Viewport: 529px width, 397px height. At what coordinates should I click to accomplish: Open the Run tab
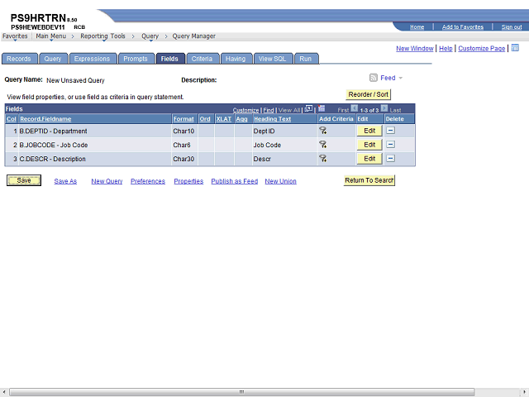pos(306,59)
